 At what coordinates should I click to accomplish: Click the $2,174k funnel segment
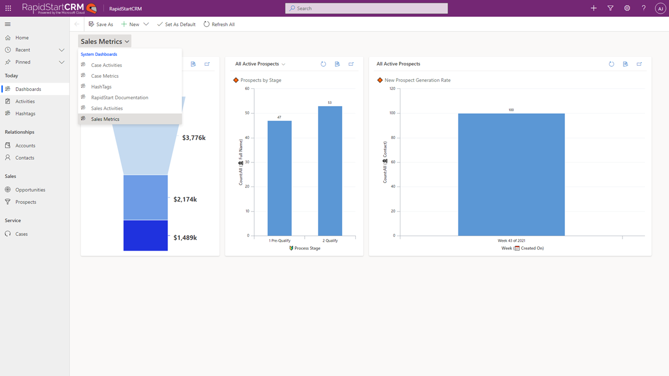click(x=145, y=197)
